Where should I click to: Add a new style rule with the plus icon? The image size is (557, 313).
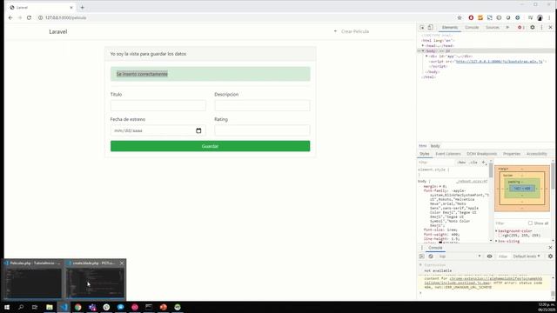(484, 163)
